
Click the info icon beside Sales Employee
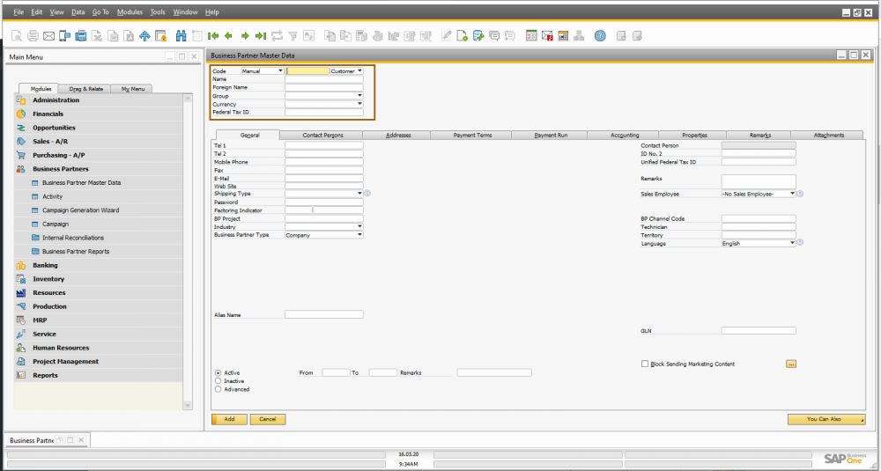(800, 194)
